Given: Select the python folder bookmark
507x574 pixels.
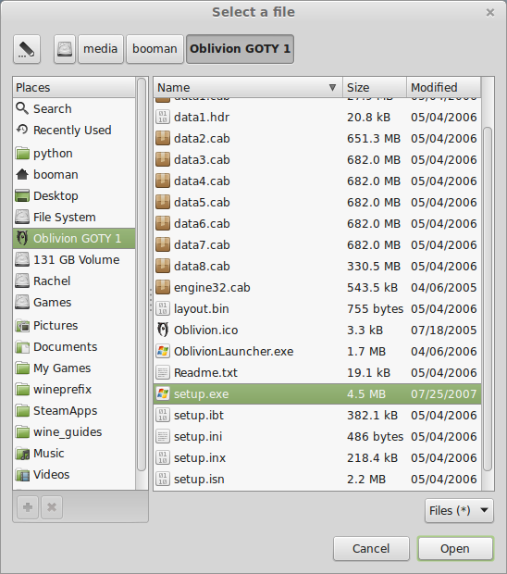Looking at the screenshot, I should [x=74, y=154].
